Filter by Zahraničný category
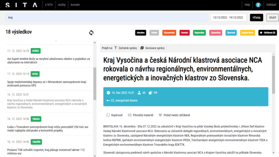The height and width of the screenshot is (157, 279). (x=216, y=33)
